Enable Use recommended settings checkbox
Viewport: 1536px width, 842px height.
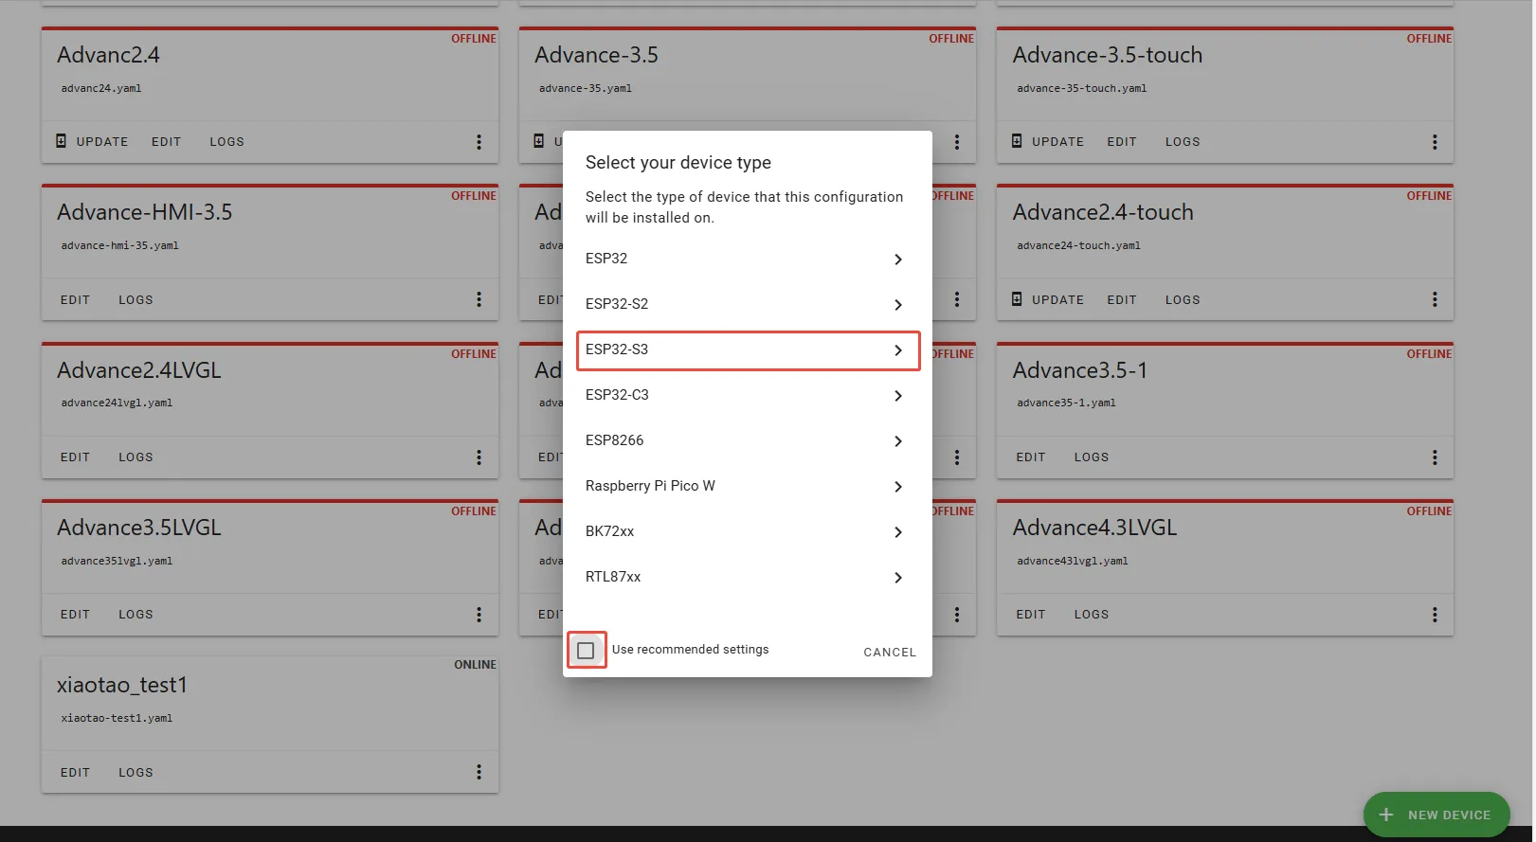(586, 651)
